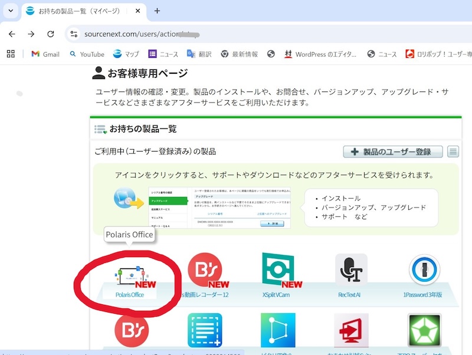
Task: Open the Polaris Office product icon
Action: point(130,272)
